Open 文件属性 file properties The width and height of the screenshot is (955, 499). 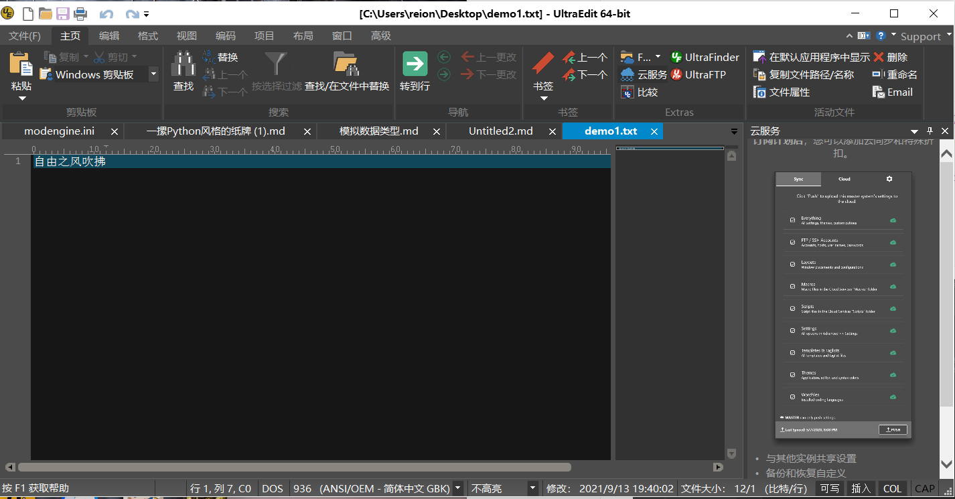782,92
